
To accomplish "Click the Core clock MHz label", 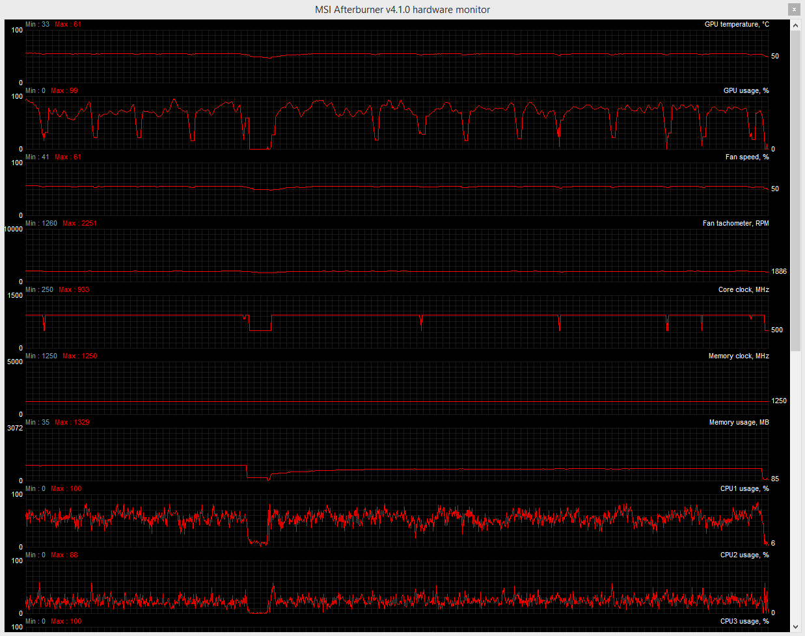I will click(x=743, y=289).
